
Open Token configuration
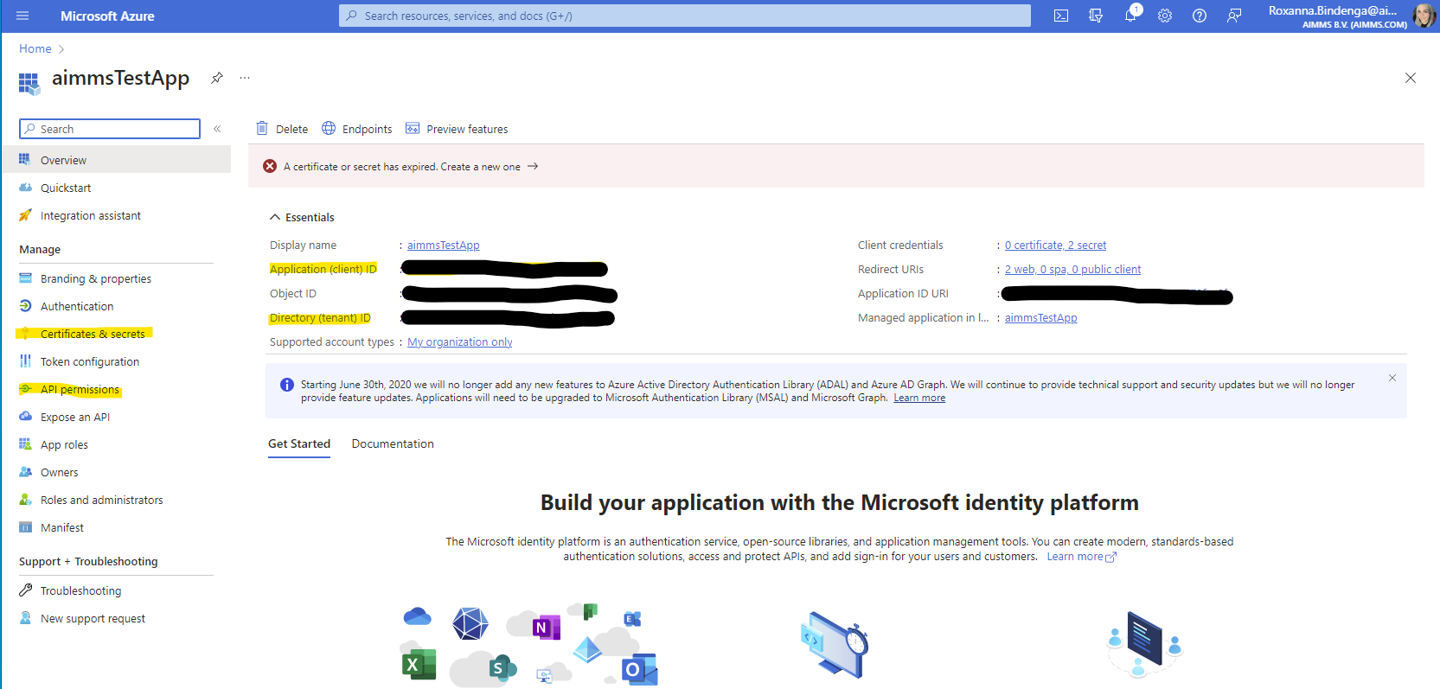90,361
